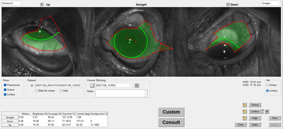Click the Up gaze eye image
283x129 pixels.
point(48,42)
